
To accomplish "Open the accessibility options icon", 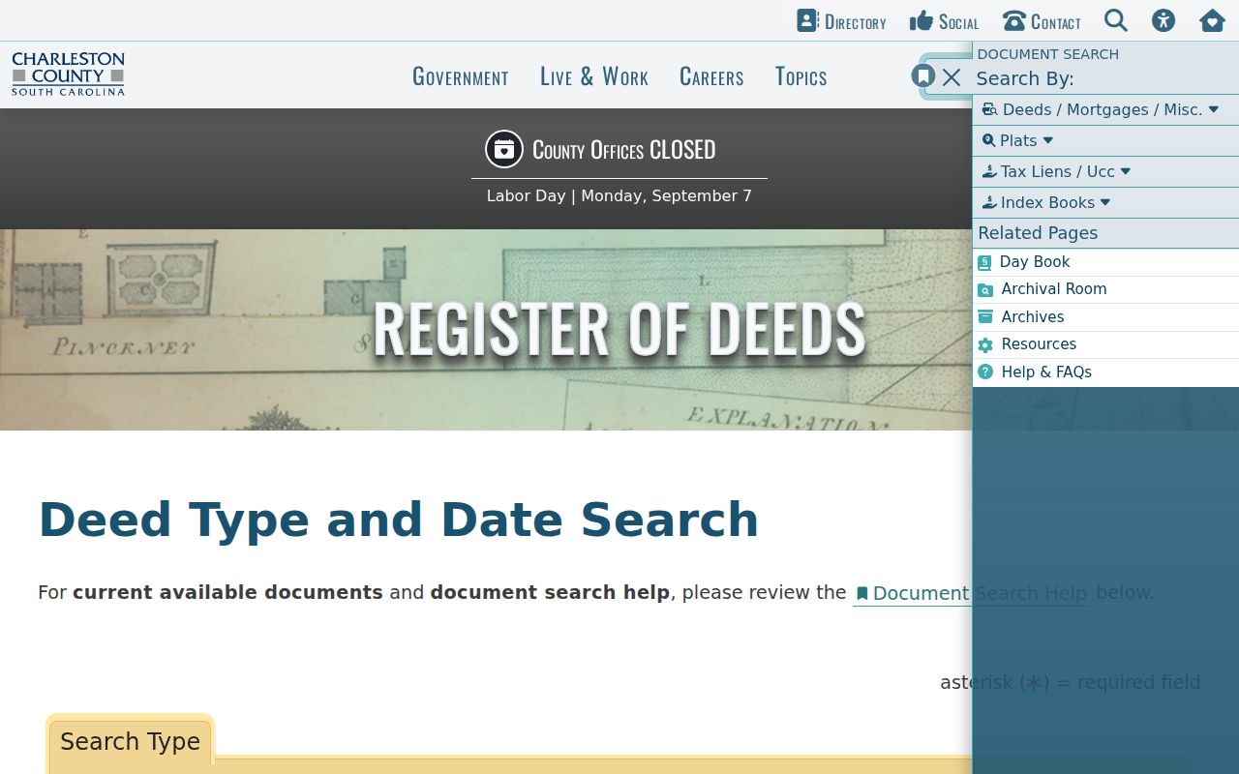I will [x=1163, y=20].
